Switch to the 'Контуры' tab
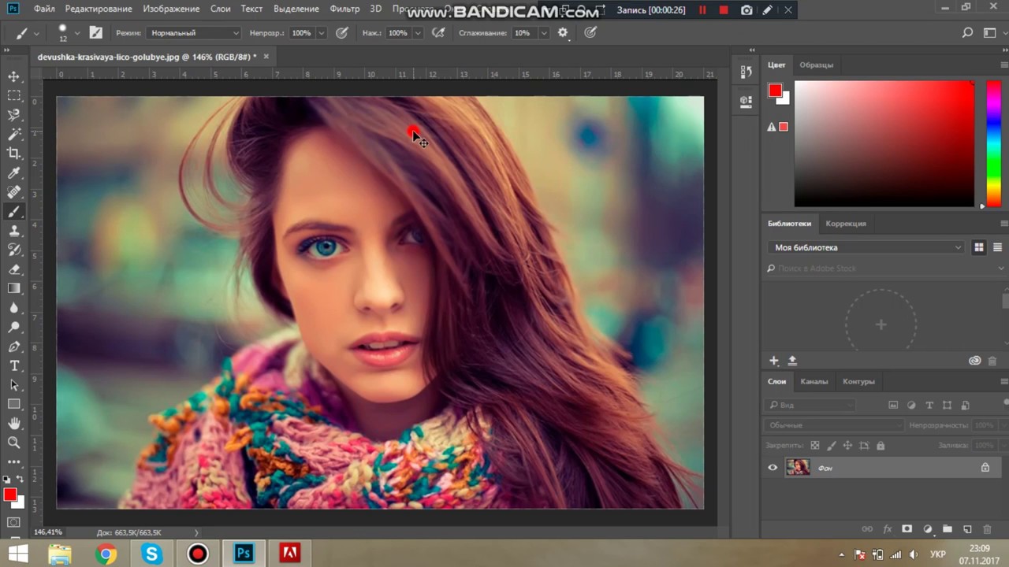 [858, 381]
